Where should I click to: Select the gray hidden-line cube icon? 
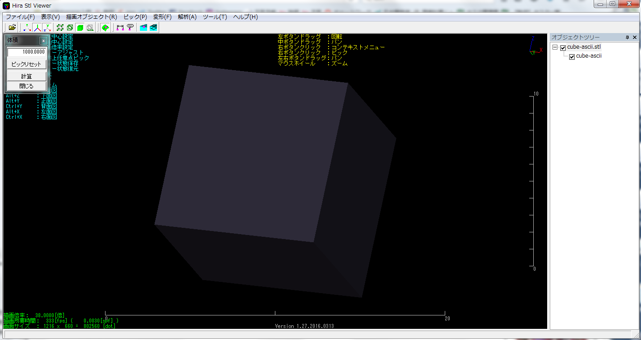pyautogui.click(x=90, y=27)
